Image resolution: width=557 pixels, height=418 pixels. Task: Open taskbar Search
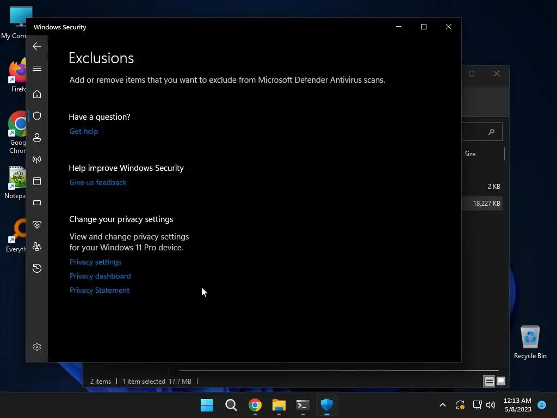click(x=231, y=405)
